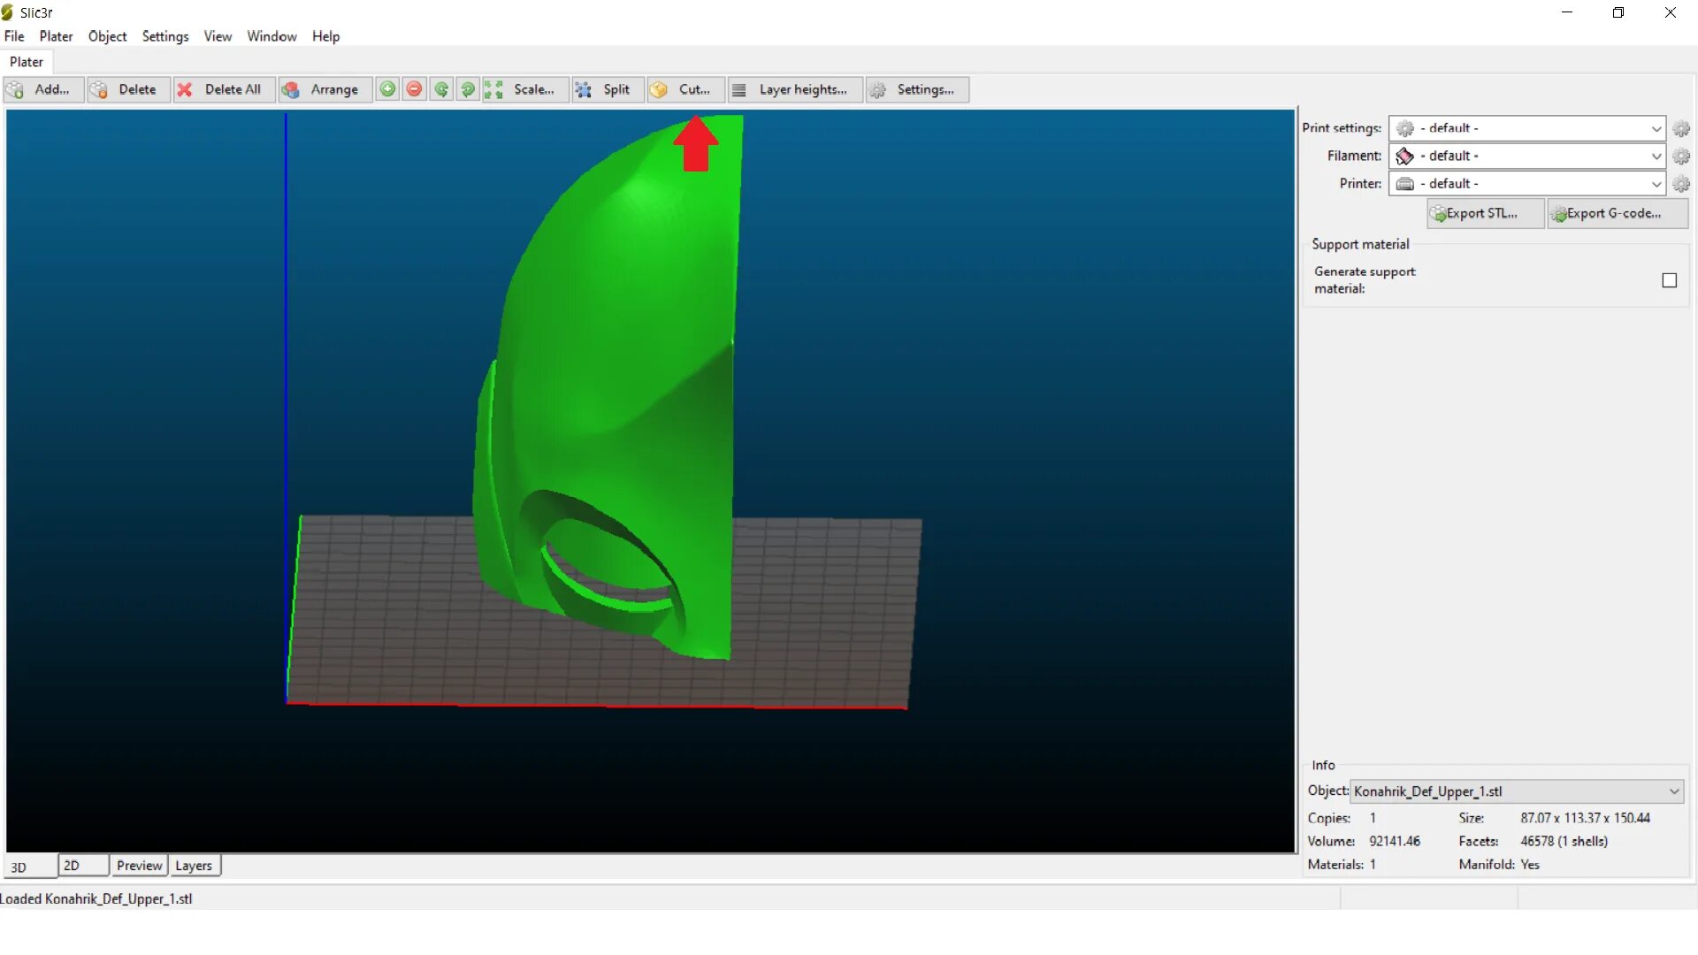Arrange objects on the plater
1698x955 pixels.
(x=325, y=89)
